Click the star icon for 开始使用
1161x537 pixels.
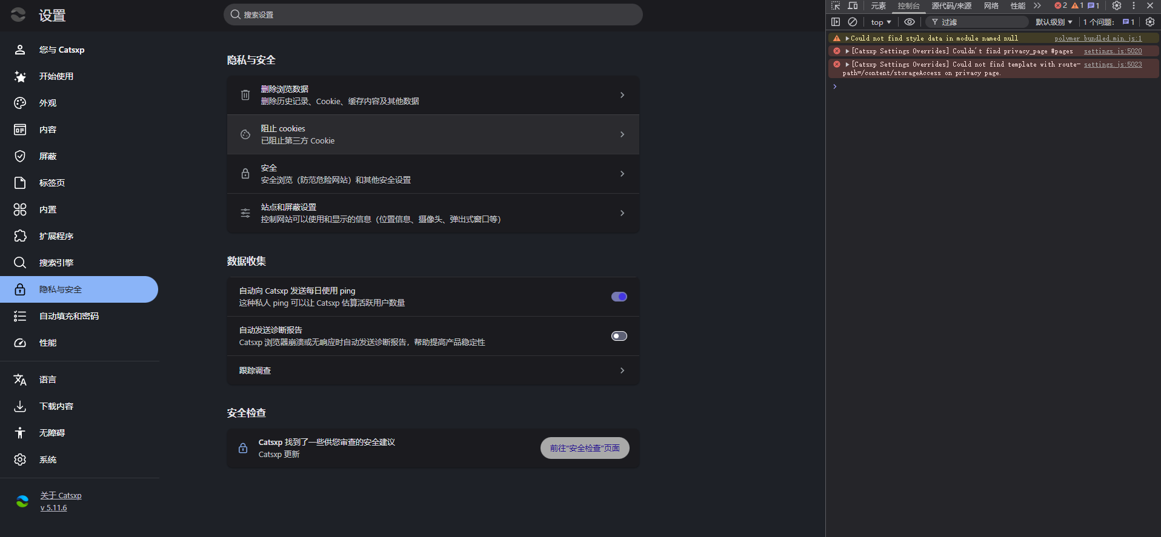[20, 76]
